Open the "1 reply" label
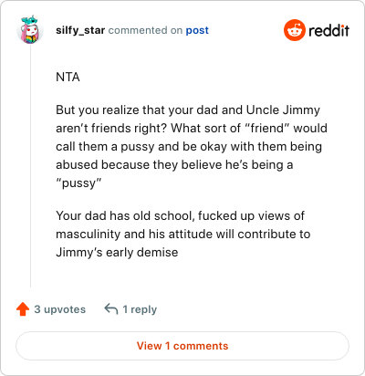The height and width of the screenshot is (376, 365). point(140,309)
